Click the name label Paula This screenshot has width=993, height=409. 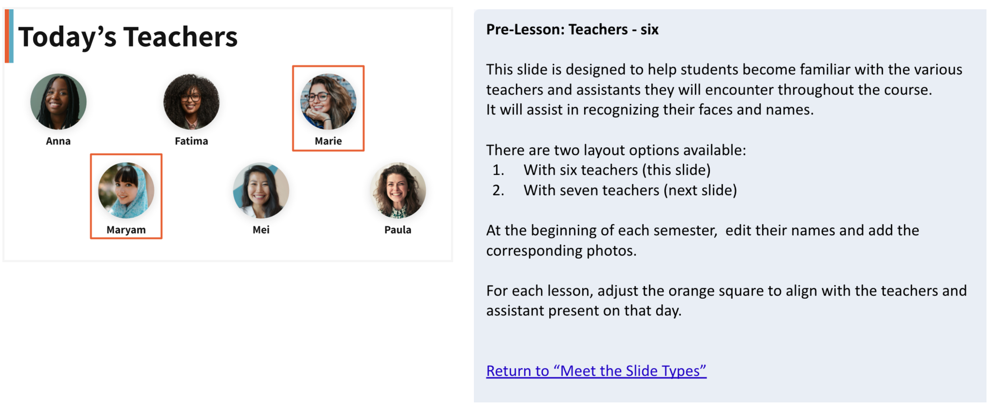(398, 230)
